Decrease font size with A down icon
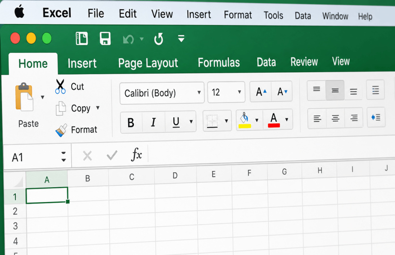This screenshot has width=395, height=255. 282,91
